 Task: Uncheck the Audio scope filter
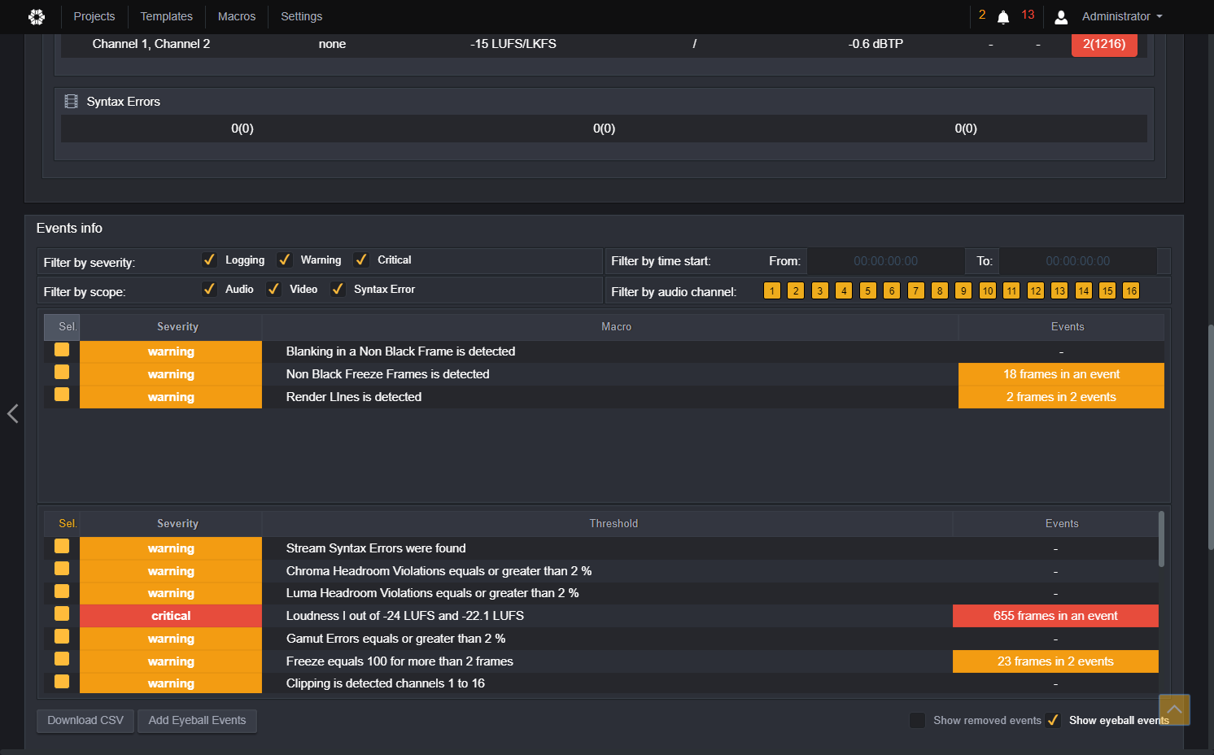click(209, 289)
